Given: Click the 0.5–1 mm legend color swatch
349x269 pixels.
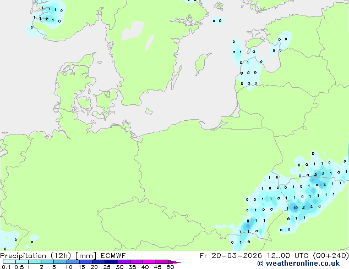Looking at the screenshot, I should coord(22,262).
